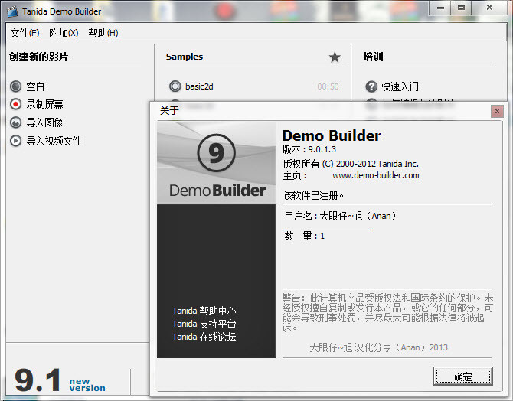
Task: Click the 培训 heading
Action: click(x=374, y=57)
